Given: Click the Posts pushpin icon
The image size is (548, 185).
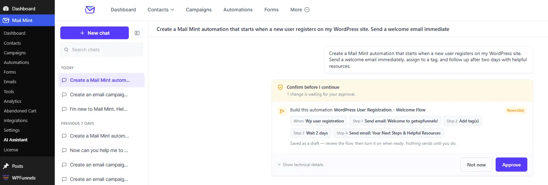Looking at the screenshot, I should (x=6, y=166).
